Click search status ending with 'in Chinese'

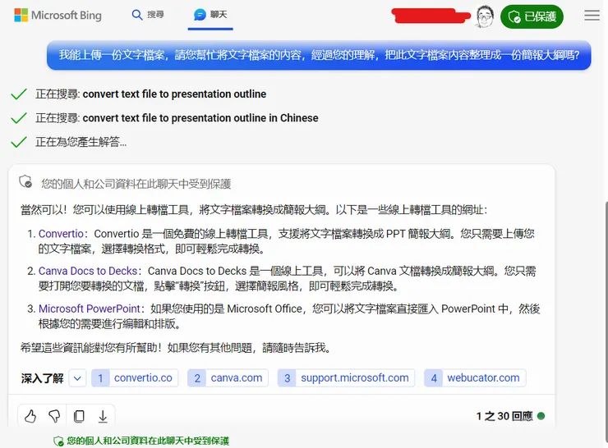pos(177,118)
